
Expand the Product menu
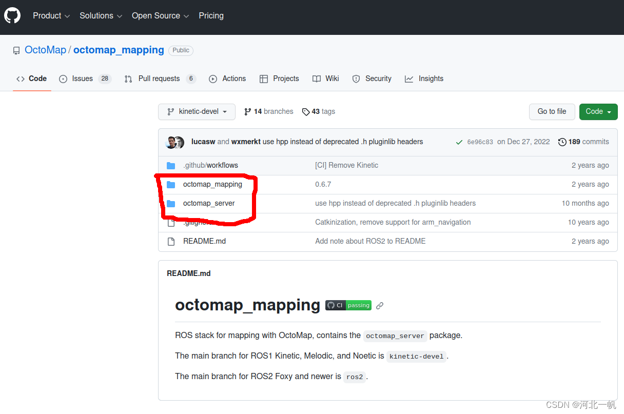51,16
